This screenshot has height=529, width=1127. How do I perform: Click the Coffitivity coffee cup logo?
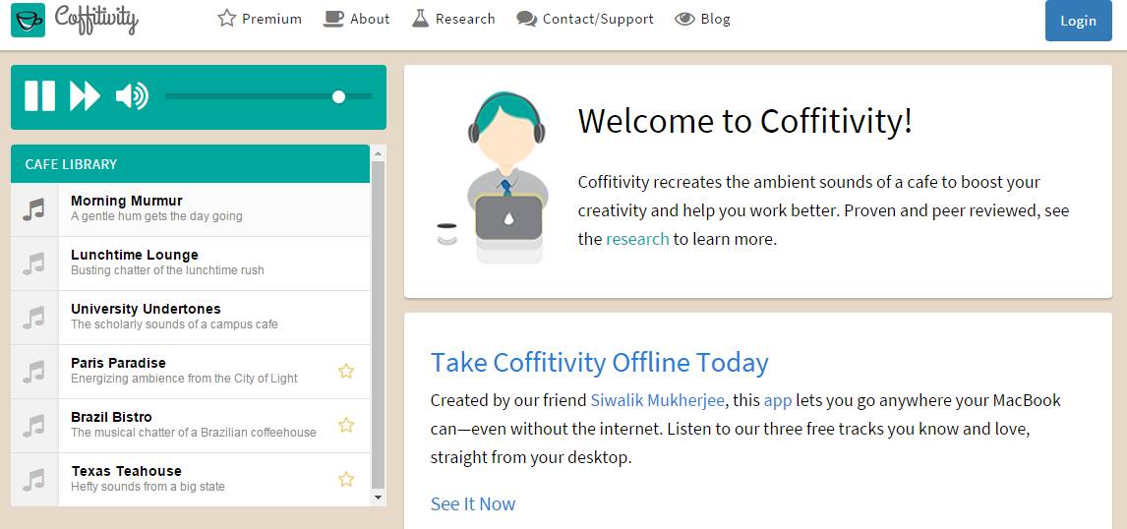(28, 20)
